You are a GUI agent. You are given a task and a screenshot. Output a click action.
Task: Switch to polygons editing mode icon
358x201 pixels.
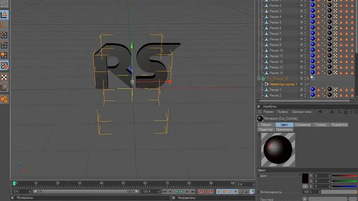click(x=4, y=55)
